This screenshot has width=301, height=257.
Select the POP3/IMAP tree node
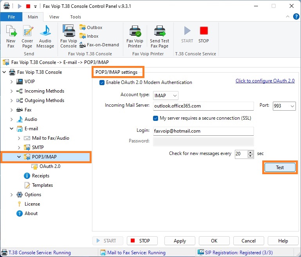coord(44,157)
